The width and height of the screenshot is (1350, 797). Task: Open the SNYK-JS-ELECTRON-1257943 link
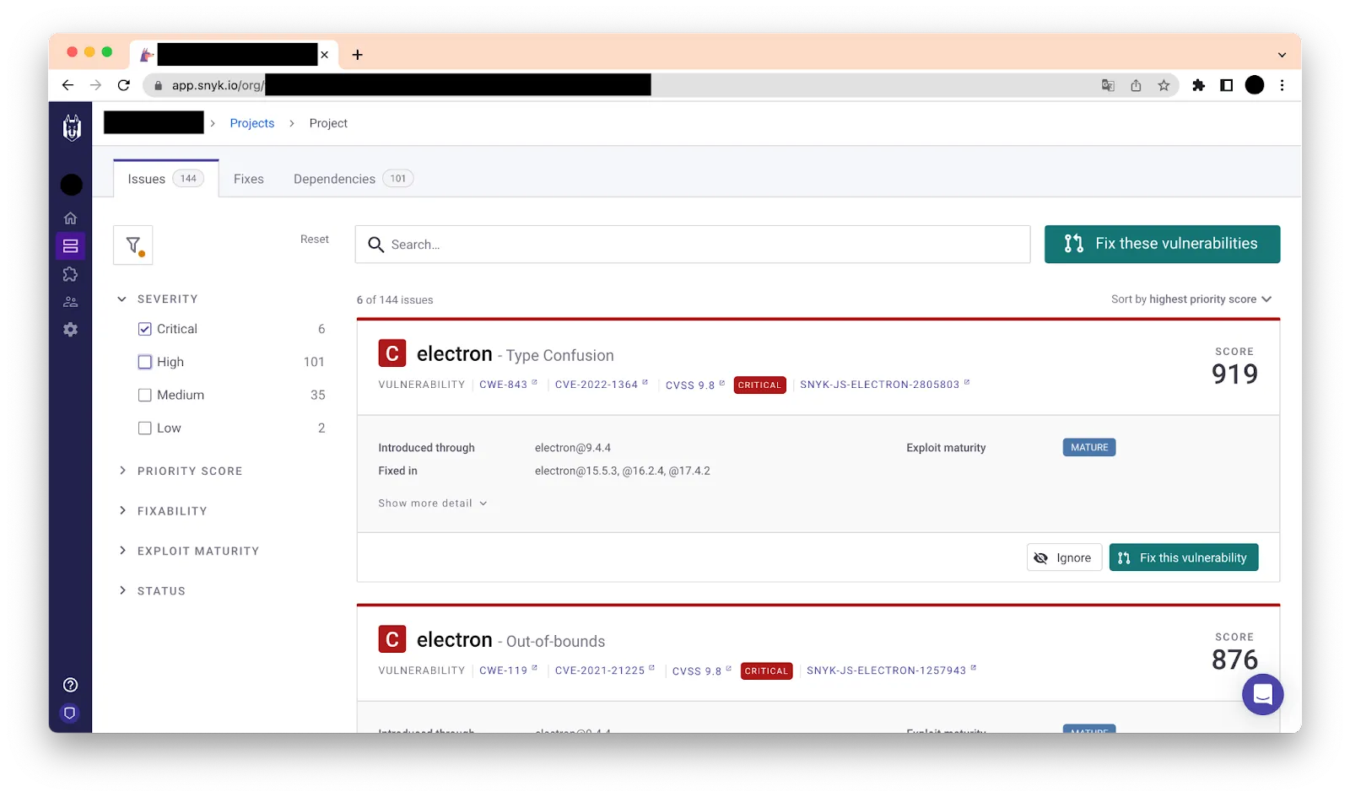pyautogui.click(x=891, y=670)
